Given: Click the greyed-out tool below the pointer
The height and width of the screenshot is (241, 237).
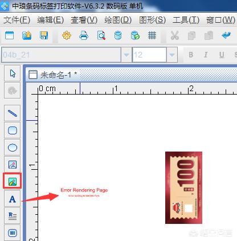Looking at the screenshot, I should tap(13, 91).
